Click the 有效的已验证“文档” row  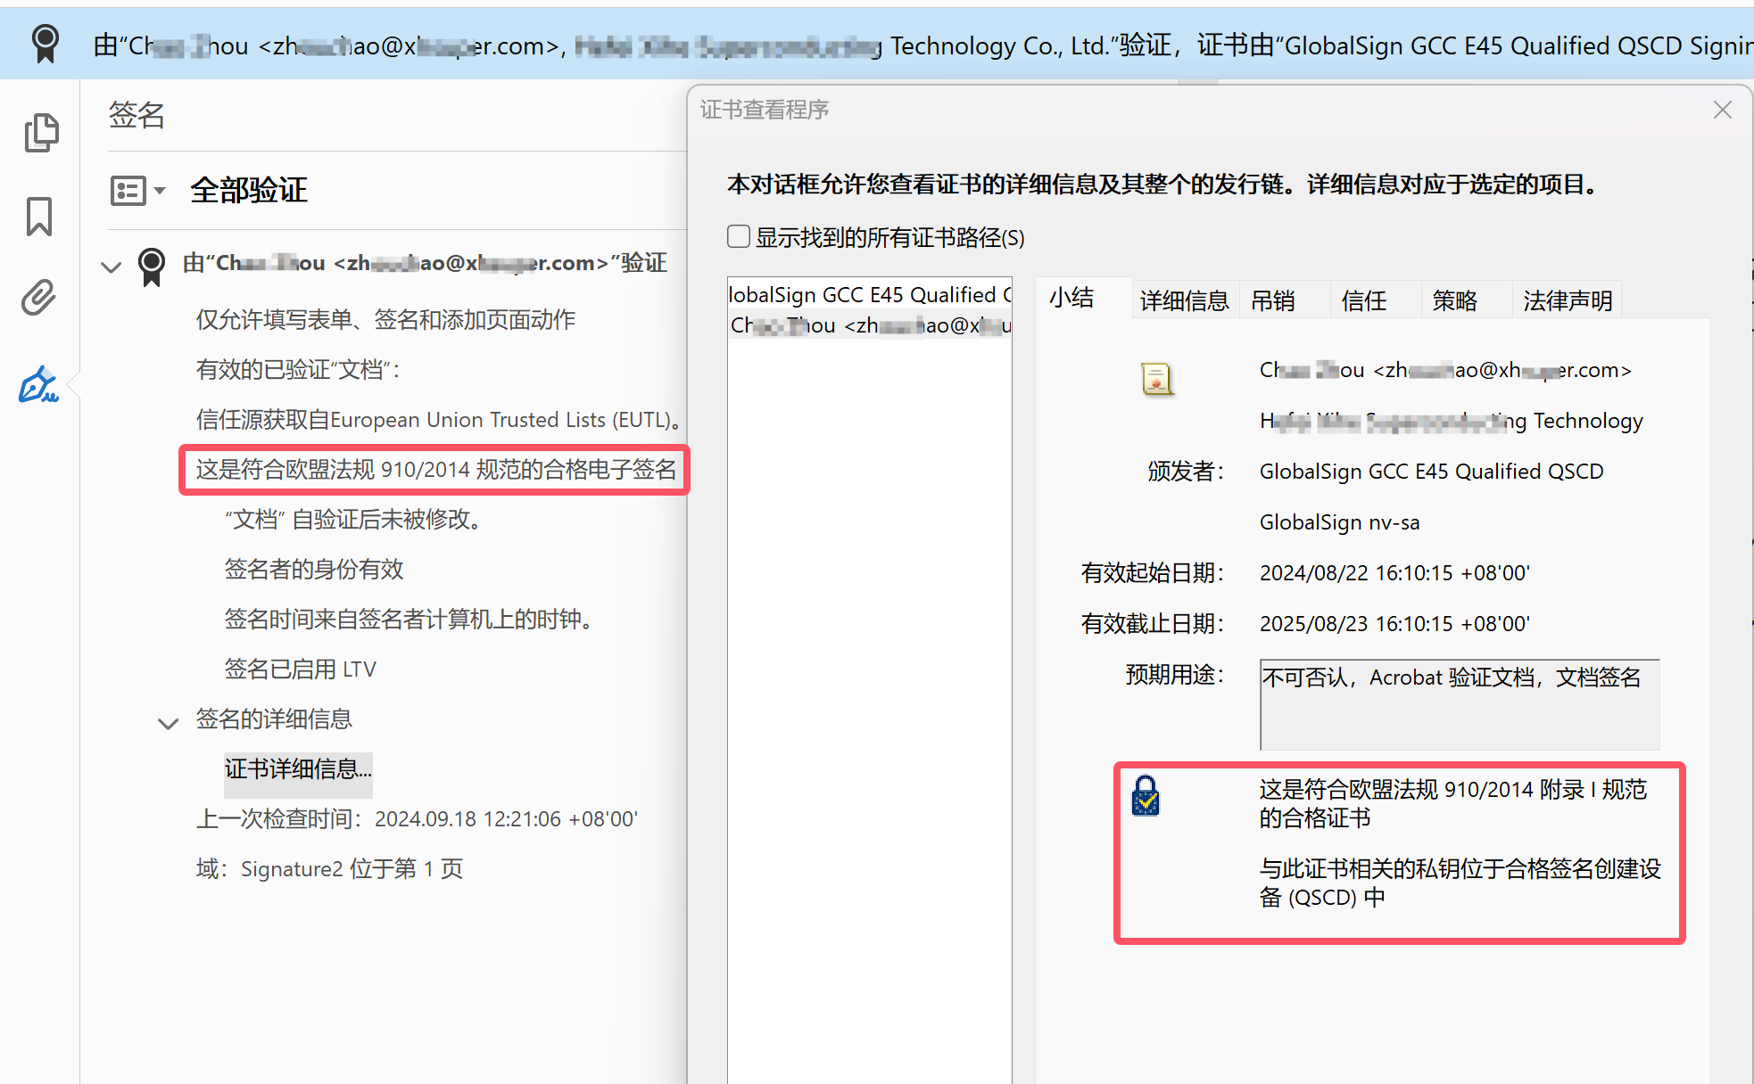[x=298, y=370]
